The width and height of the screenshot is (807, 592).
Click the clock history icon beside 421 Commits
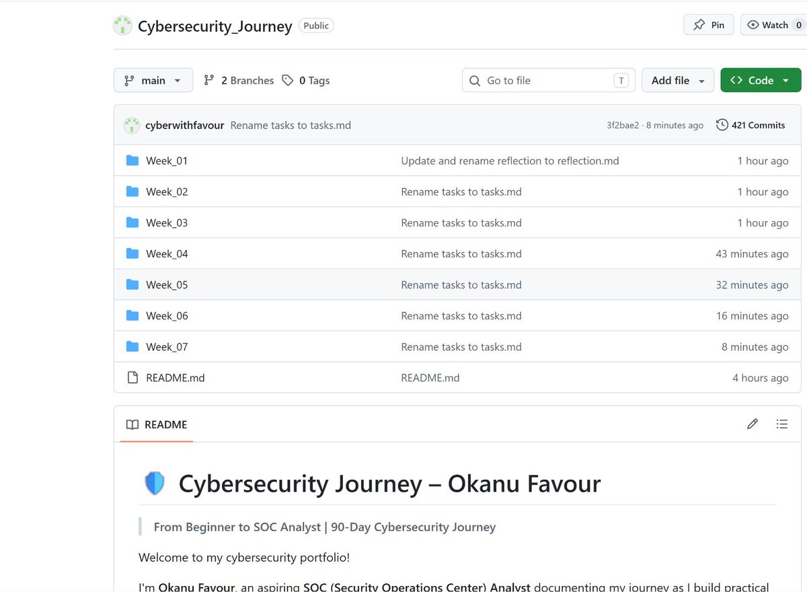click(722, 125)
